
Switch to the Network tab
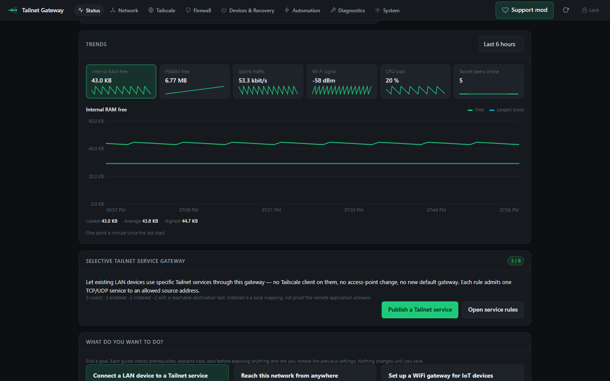coord(124,10)
